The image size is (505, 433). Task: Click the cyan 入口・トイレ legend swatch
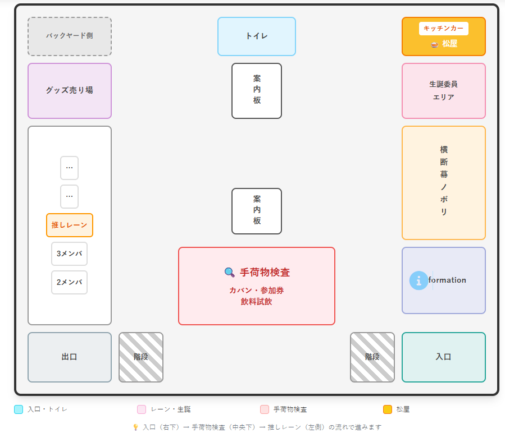click(x=19, y=409)
